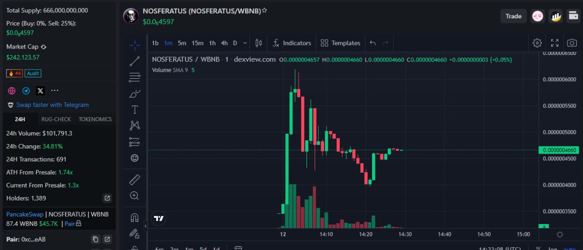Open the wallet icon in header

[573, 16]
